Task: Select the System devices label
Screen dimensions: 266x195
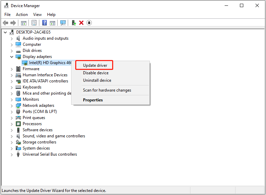Action: click(x=36, y=148)
